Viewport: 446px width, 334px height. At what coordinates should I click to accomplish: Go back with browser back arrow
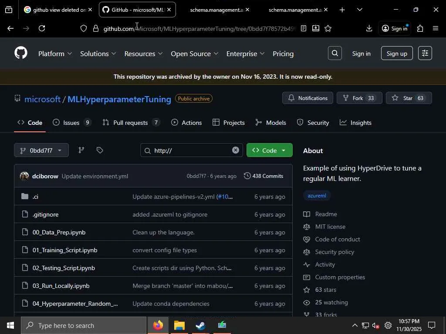pyautogui.click(x=10, y=28)
